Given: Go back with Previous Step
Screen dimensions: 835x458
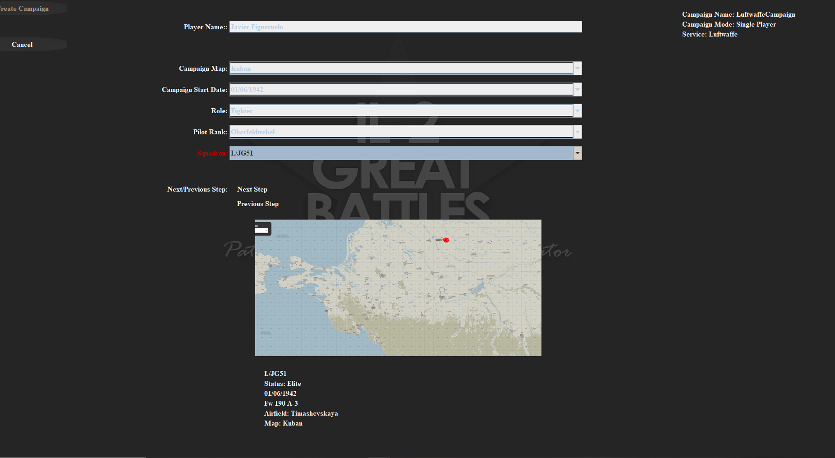Looking at the screenshot, I should [x=257, y=204].
